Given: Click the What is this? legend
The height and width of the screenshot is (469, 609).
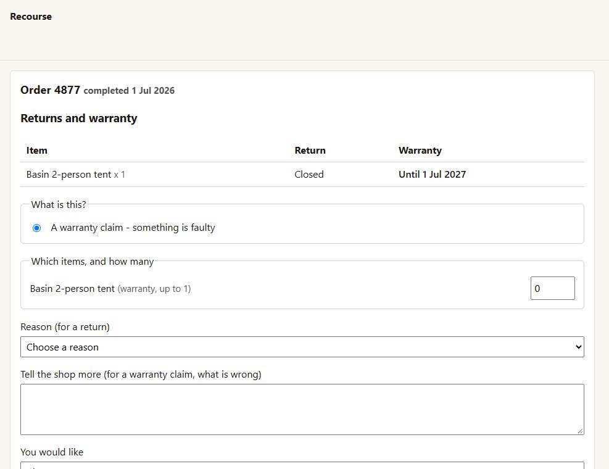Looking at the screenshot, I should click(59, 205).
